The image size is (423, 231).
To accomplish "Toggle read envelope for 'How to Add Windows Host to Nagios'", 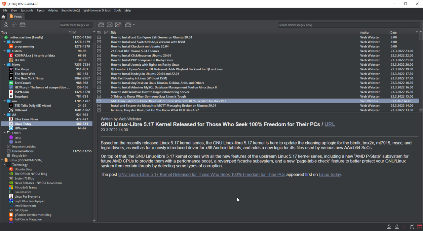I will (99, 92).
